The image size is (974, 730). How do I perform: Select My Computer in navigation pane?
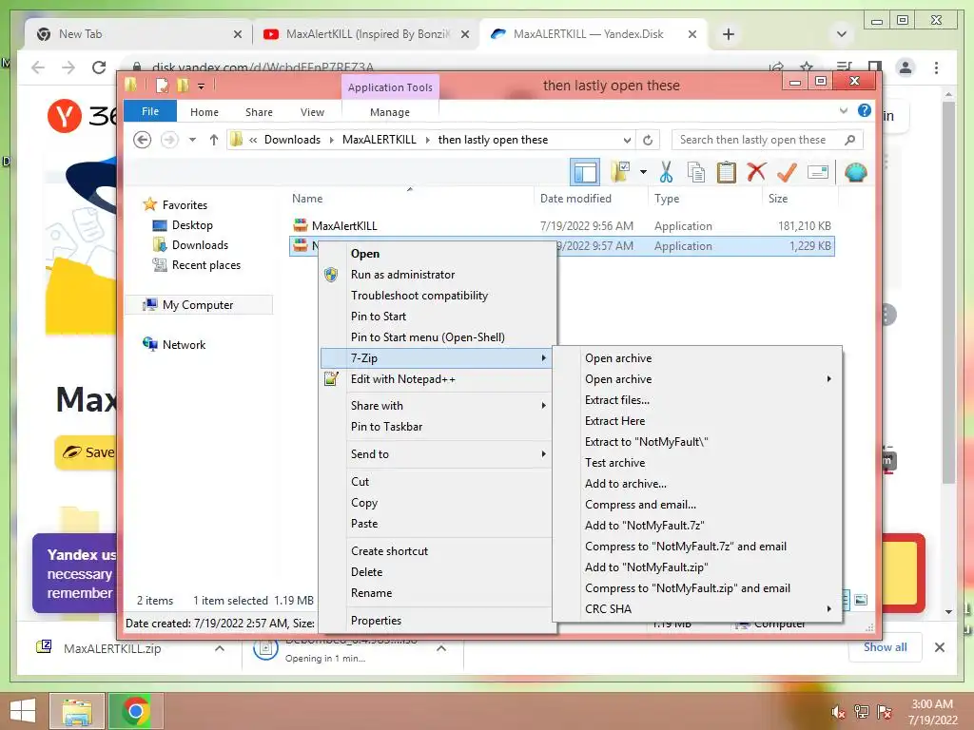tap(198, 305)
